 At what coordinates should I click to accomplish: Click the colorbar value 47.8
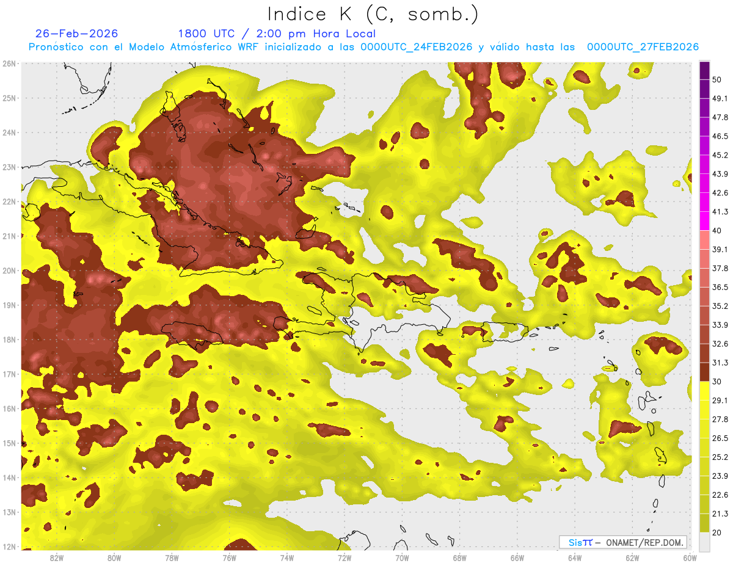point(720,117)
